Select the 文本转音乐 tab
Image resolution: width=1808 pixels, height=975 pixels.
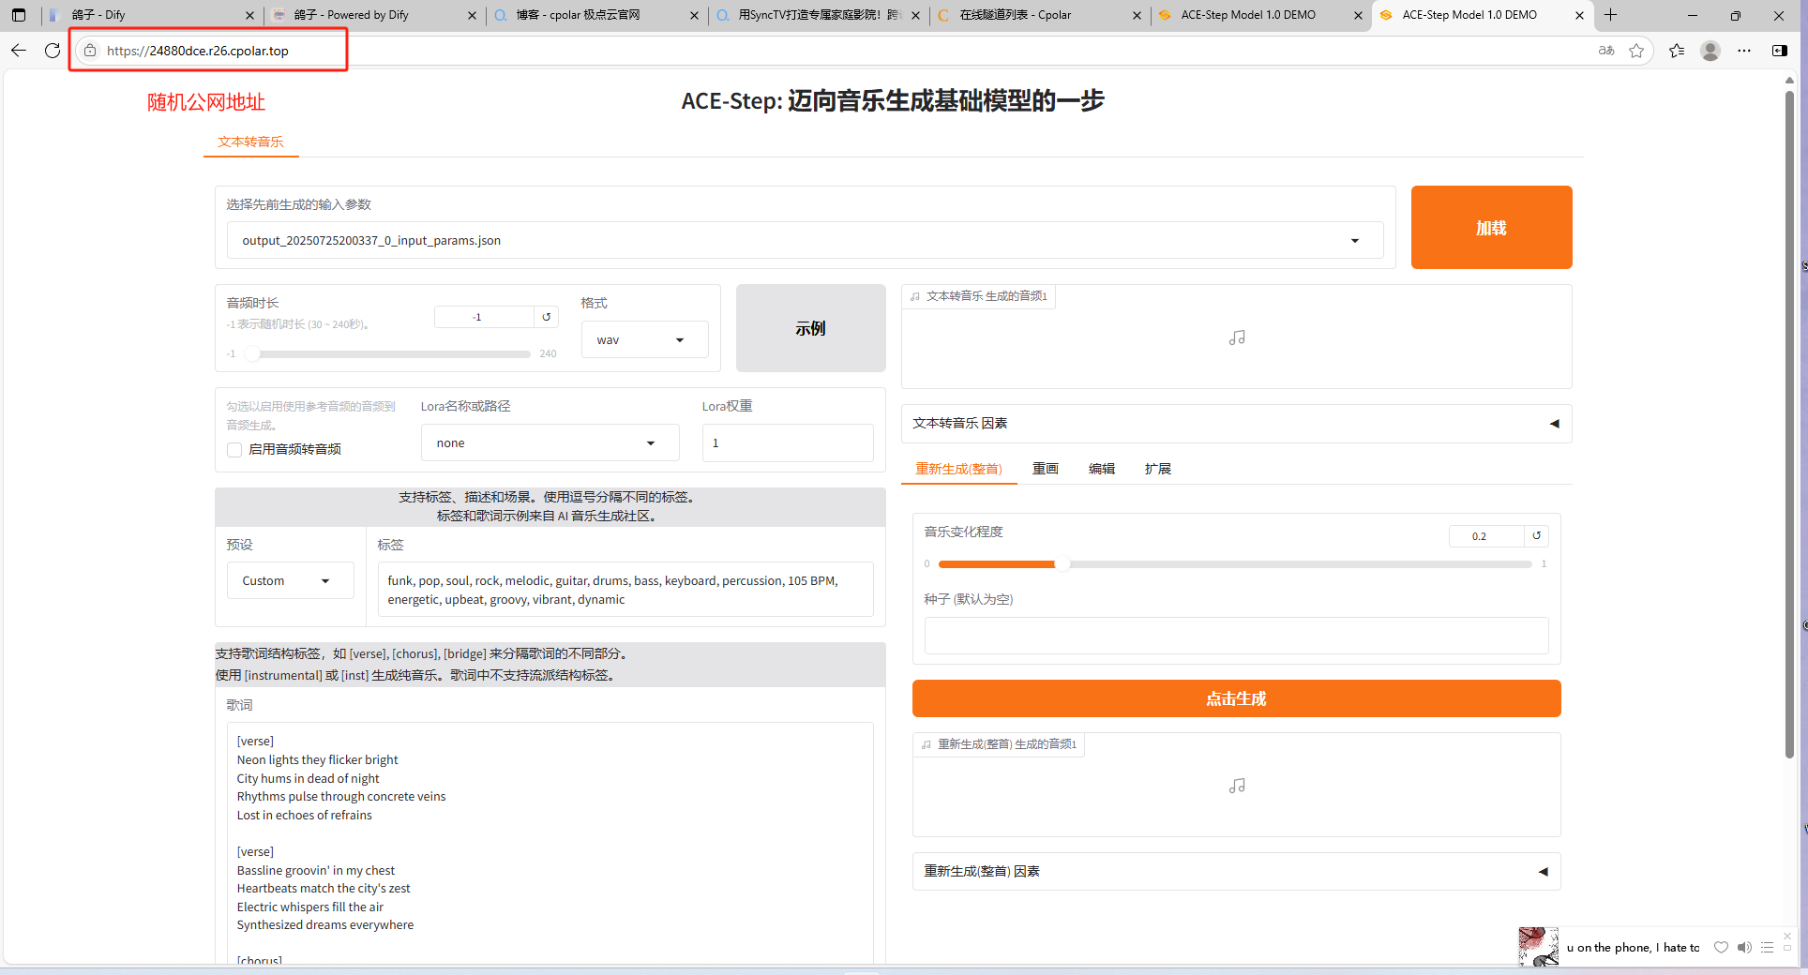coord(250,142)
